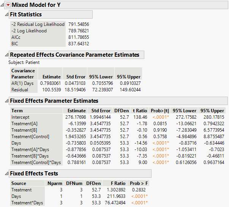This screenshot has height=207, width=229.
Task: Collapse Fixed Effects Parameter Estimates section
Action: [6, 101]
